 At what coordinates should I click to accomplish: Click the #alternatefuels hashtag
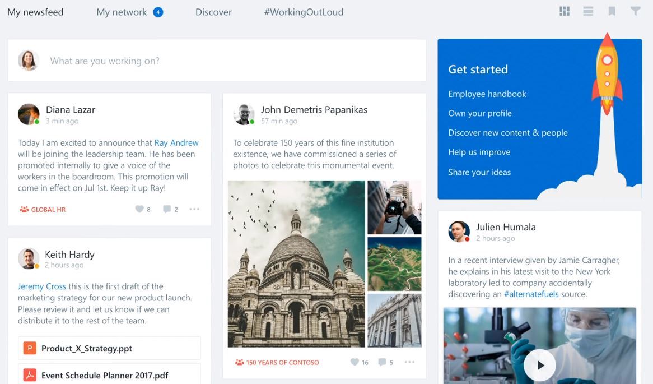531,294
